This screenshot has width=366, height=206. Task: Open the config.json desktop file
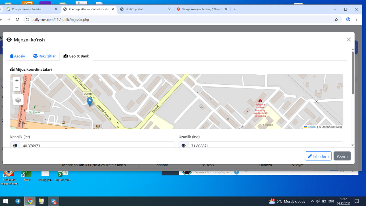45,176
